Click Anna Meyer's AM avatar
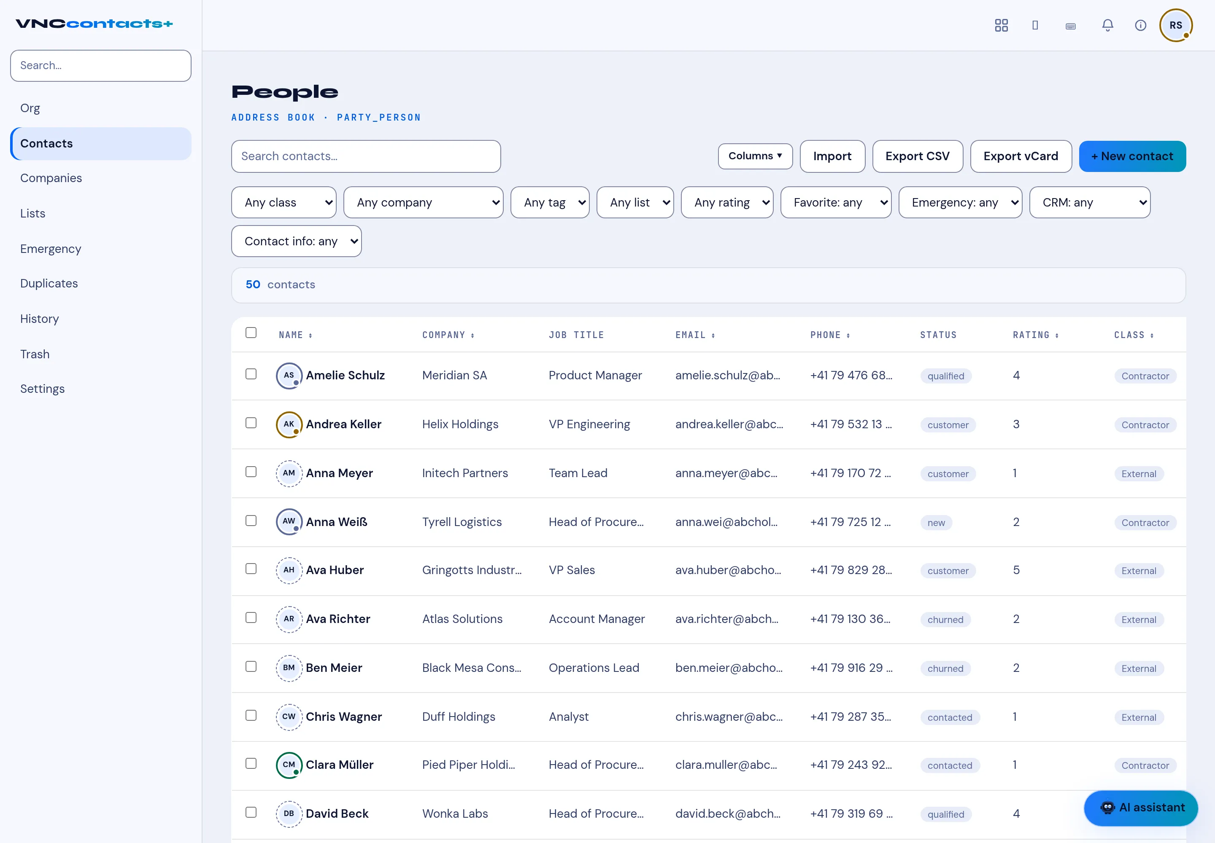This screenshot has width=1215, height=843. click(289, 473)
